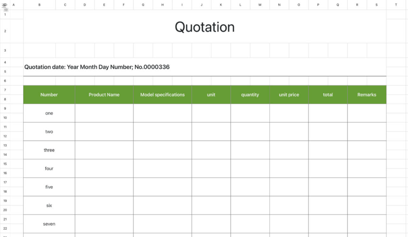Click unit price cell in row "three"
408x237 pixels.
coord(289,150)
